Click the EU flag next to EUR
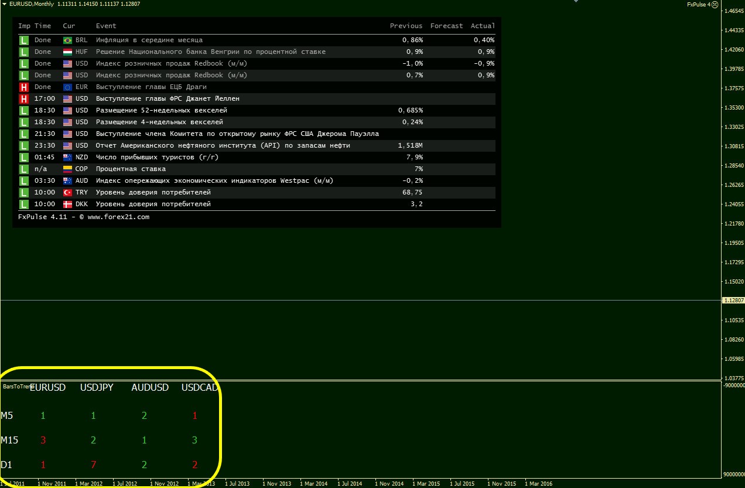Screen dimensions: 745x488 (67, 87)
